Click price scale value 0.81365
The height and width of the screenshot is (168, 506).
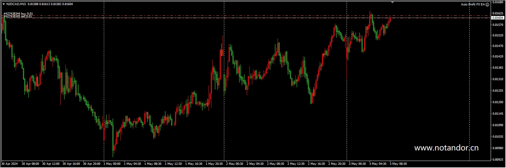click(x=498, y=68)
